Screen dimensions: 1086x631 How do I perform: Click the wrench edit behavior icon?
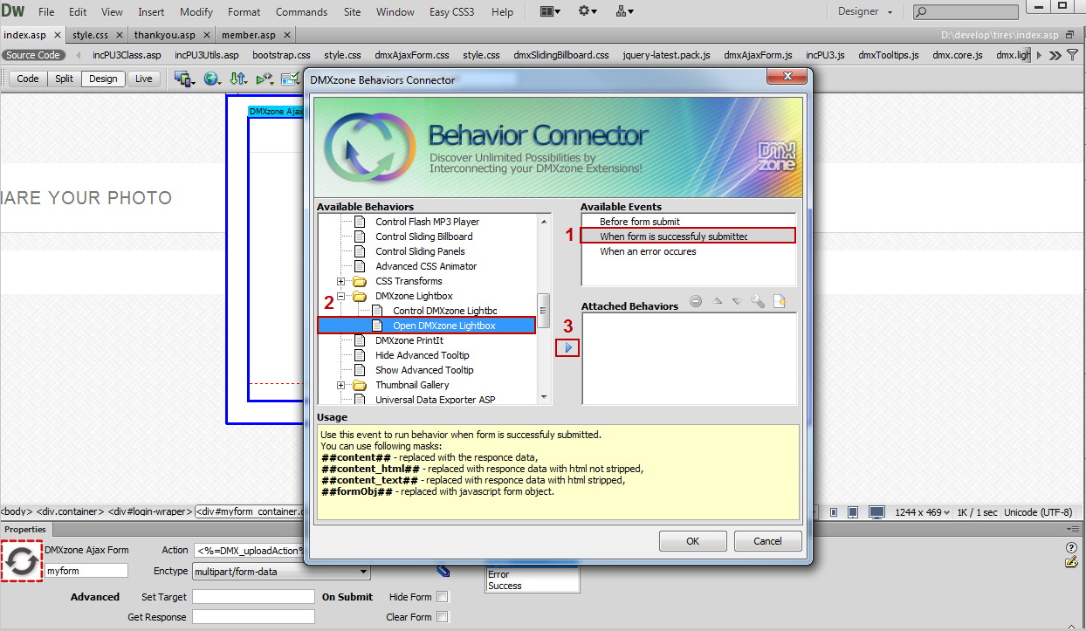758,301
